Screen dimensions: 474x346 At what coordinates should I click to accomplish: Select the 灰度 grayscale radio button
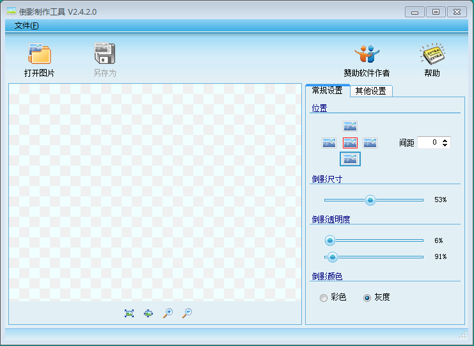(x=367, y=297)
